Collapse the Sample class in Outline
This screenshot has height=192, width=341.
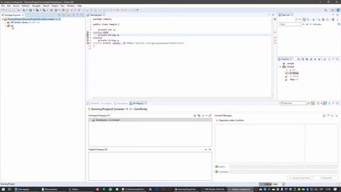coord(281,67)
